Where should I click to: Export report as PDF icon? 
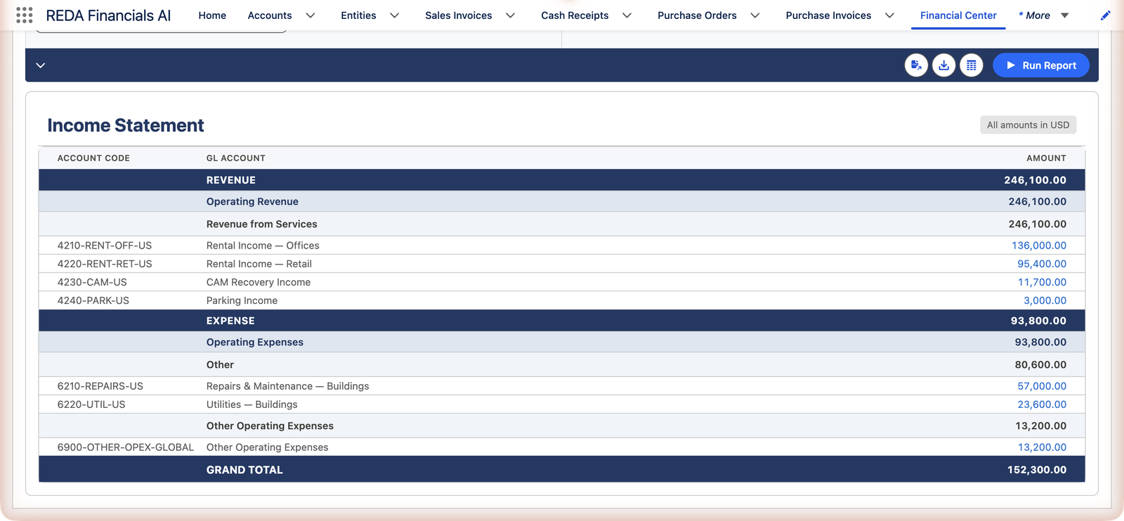point(916,65)
